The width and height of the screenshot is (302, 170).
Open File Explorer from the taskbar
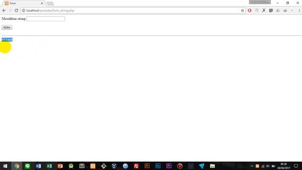tap(212, 166)
